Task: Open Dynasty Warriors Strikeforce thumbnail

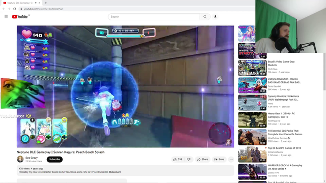Action: click(253, 103)
